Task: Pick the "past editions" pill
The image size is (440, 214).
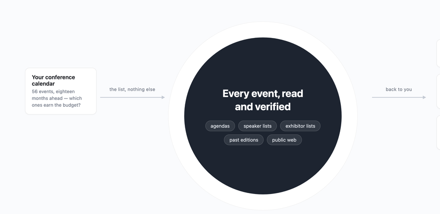Action: [x=243, y=140]
